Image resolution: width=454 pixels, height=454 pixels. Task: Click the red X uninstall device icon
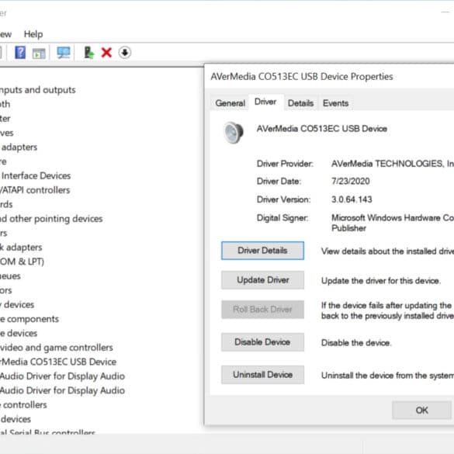[106, 53]
